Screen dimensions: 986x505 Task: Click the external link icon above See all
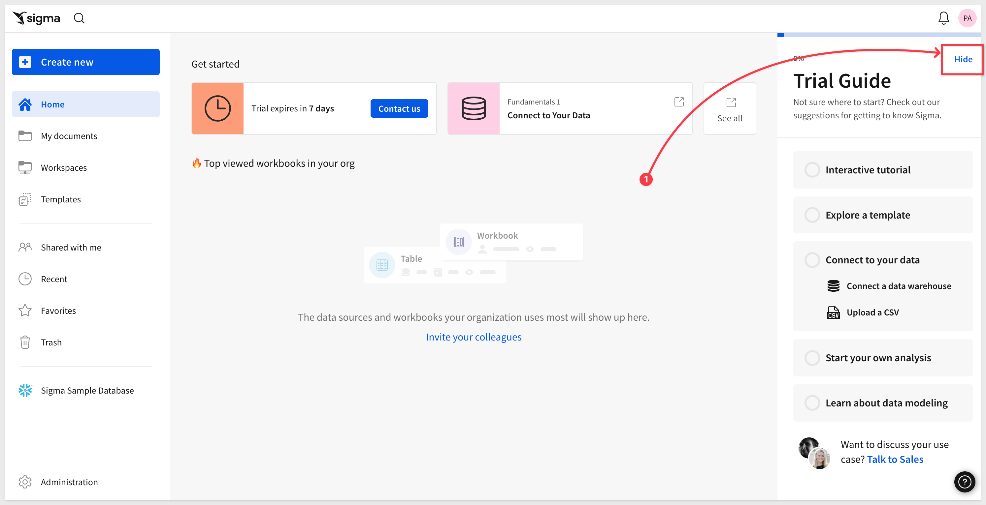click(x=731, y=102)
